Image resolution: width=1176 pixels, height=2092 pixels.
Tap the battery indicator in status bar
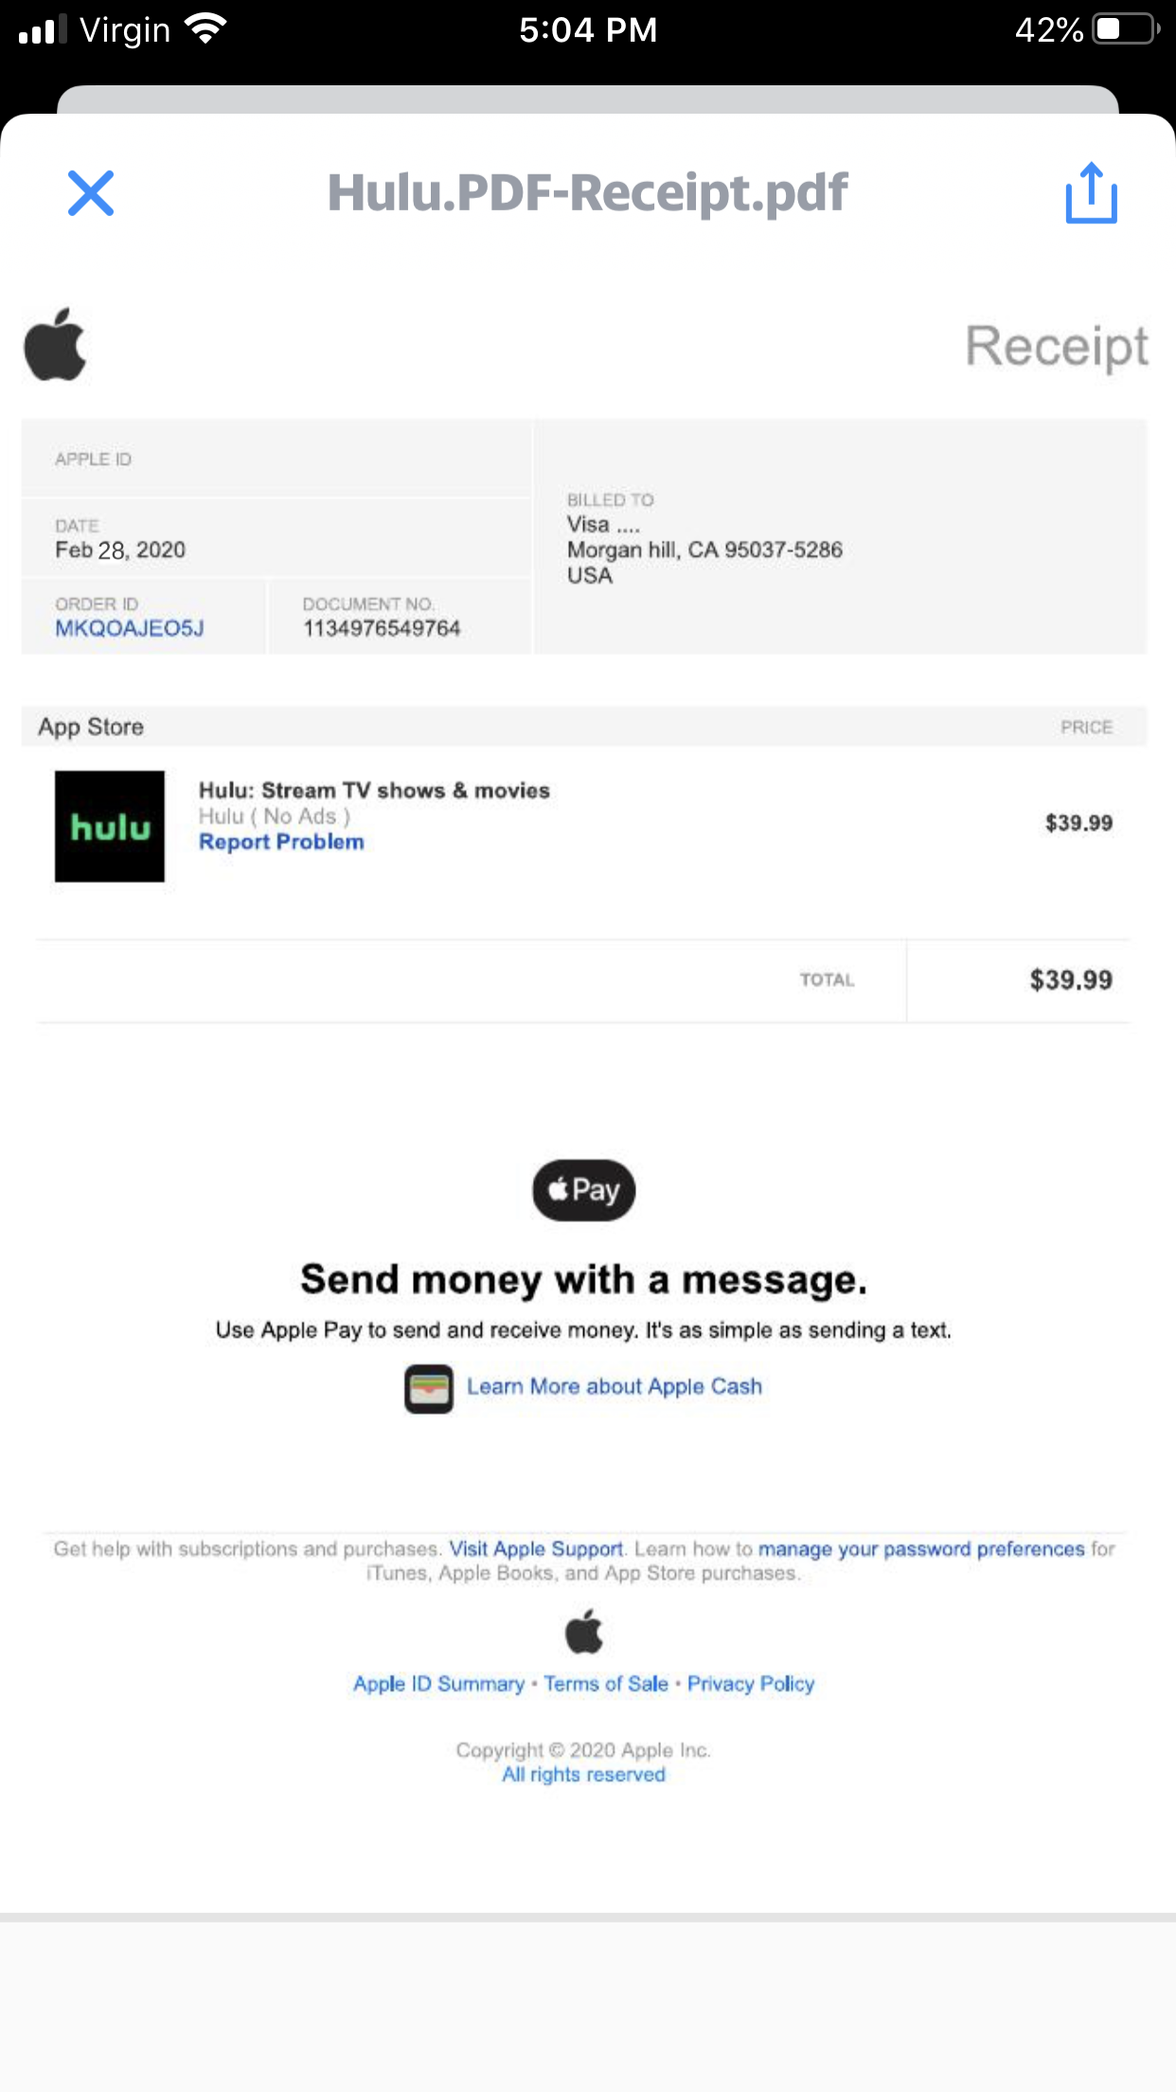pyautogui.click(x=1125, y=29)
